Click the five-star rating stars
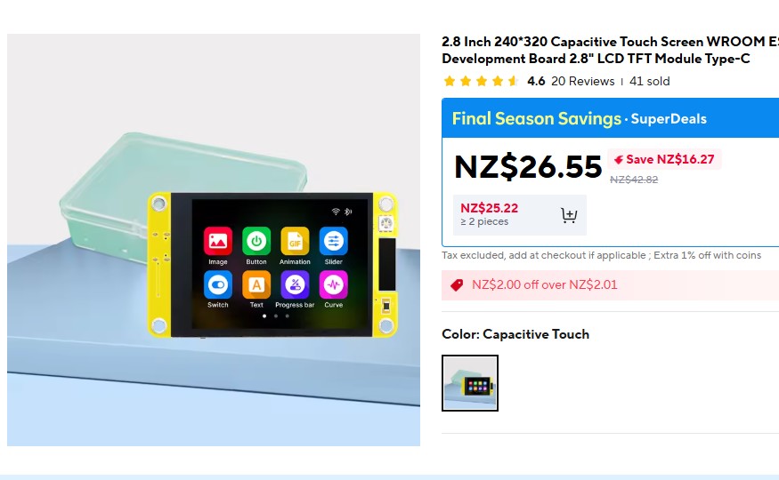This screenshot has height=480, width=779. [481, 81]
